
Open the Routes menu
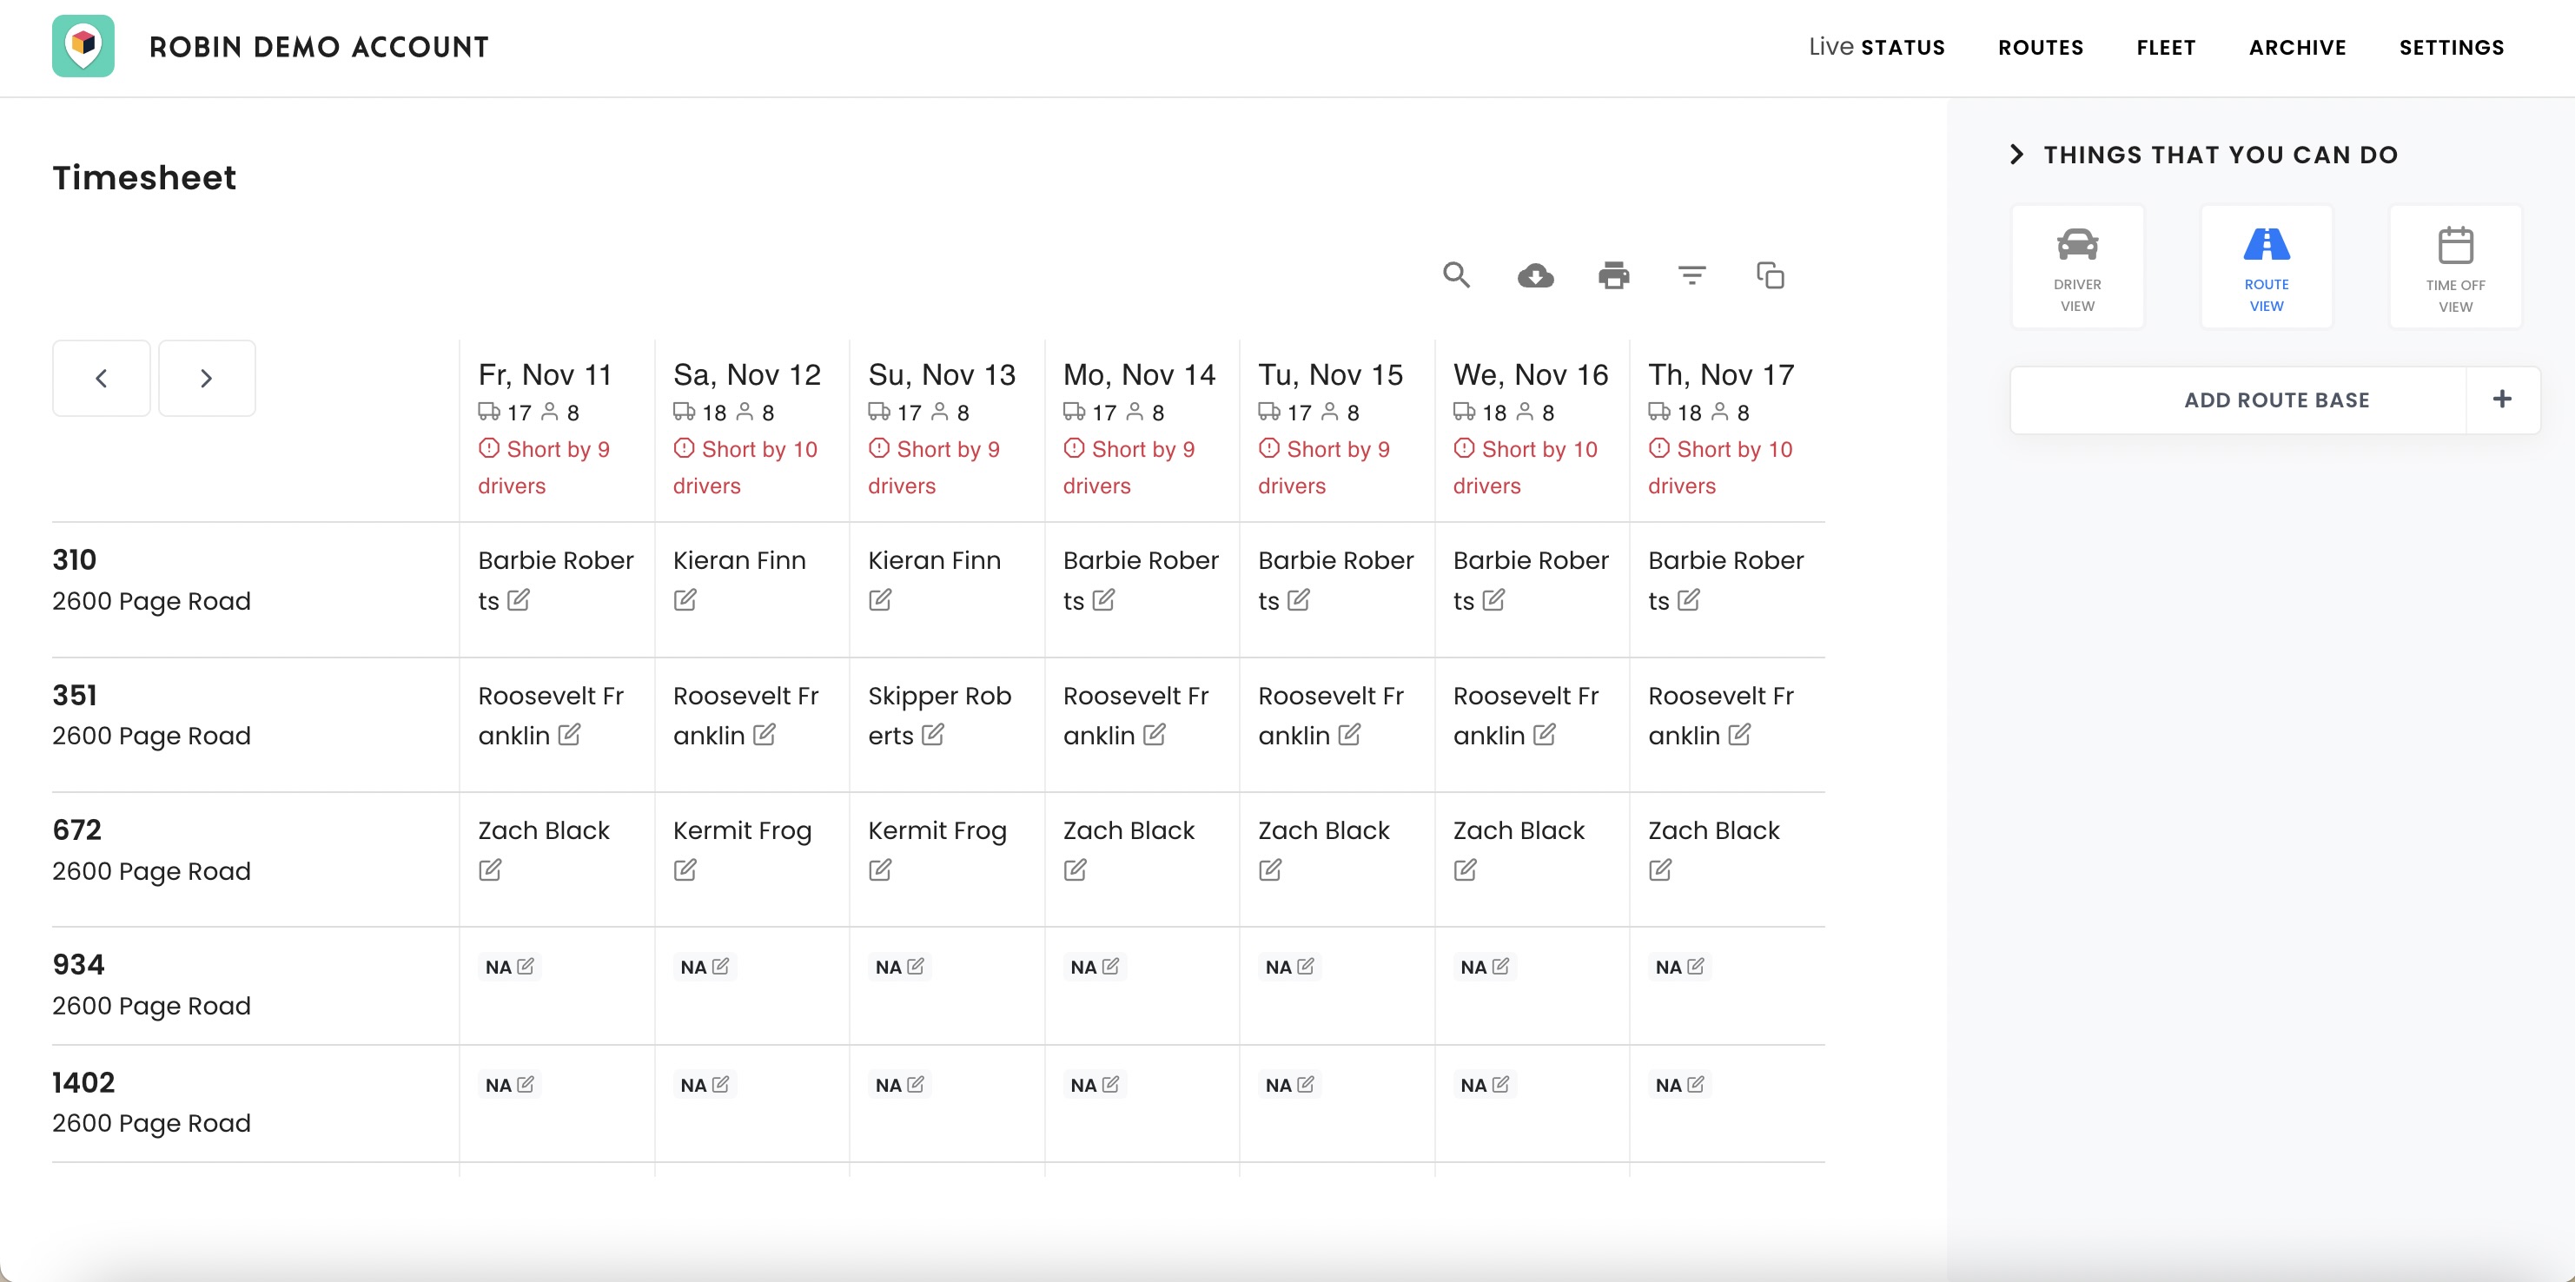point(2040,47)
